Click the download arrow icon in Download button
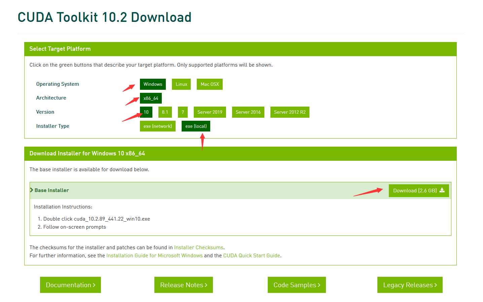 442,190
